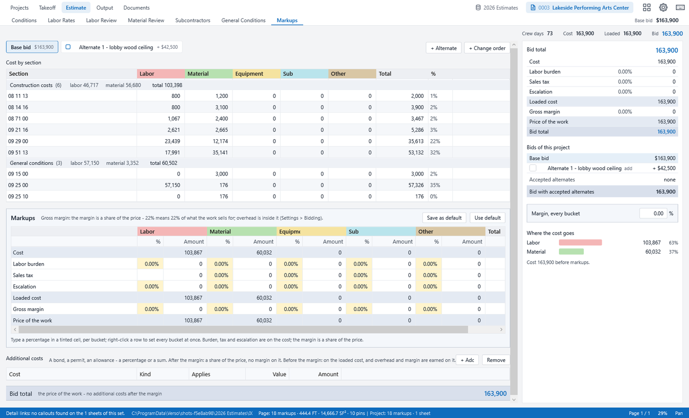Viewport: 689px width, 418px height.
Task: Click the document icon beside project 0003
Action: (x=533, y=8)
